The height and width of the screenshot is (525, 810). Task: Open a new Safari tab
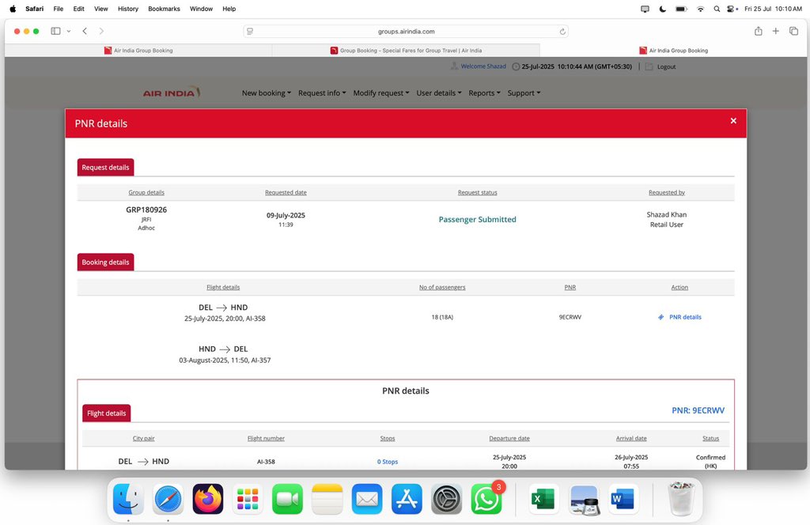pyautogui.click(x=775, y=31)
